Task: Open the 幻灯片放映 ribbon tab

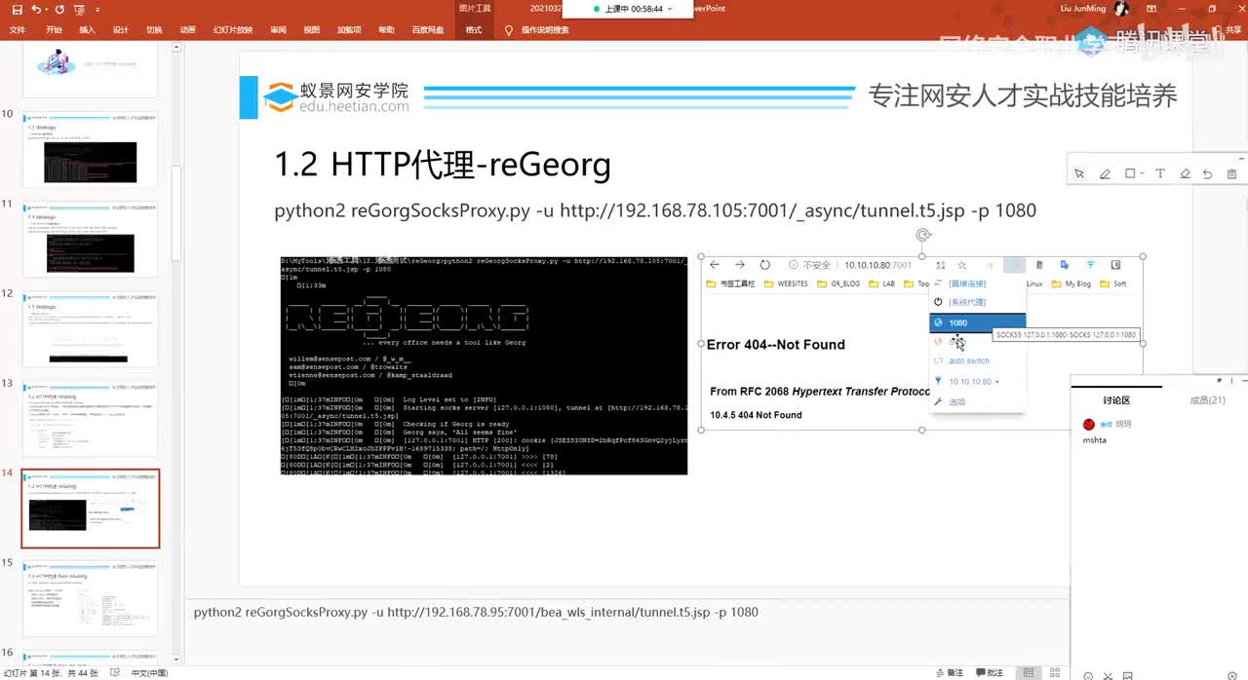Action: click(233, 30)
